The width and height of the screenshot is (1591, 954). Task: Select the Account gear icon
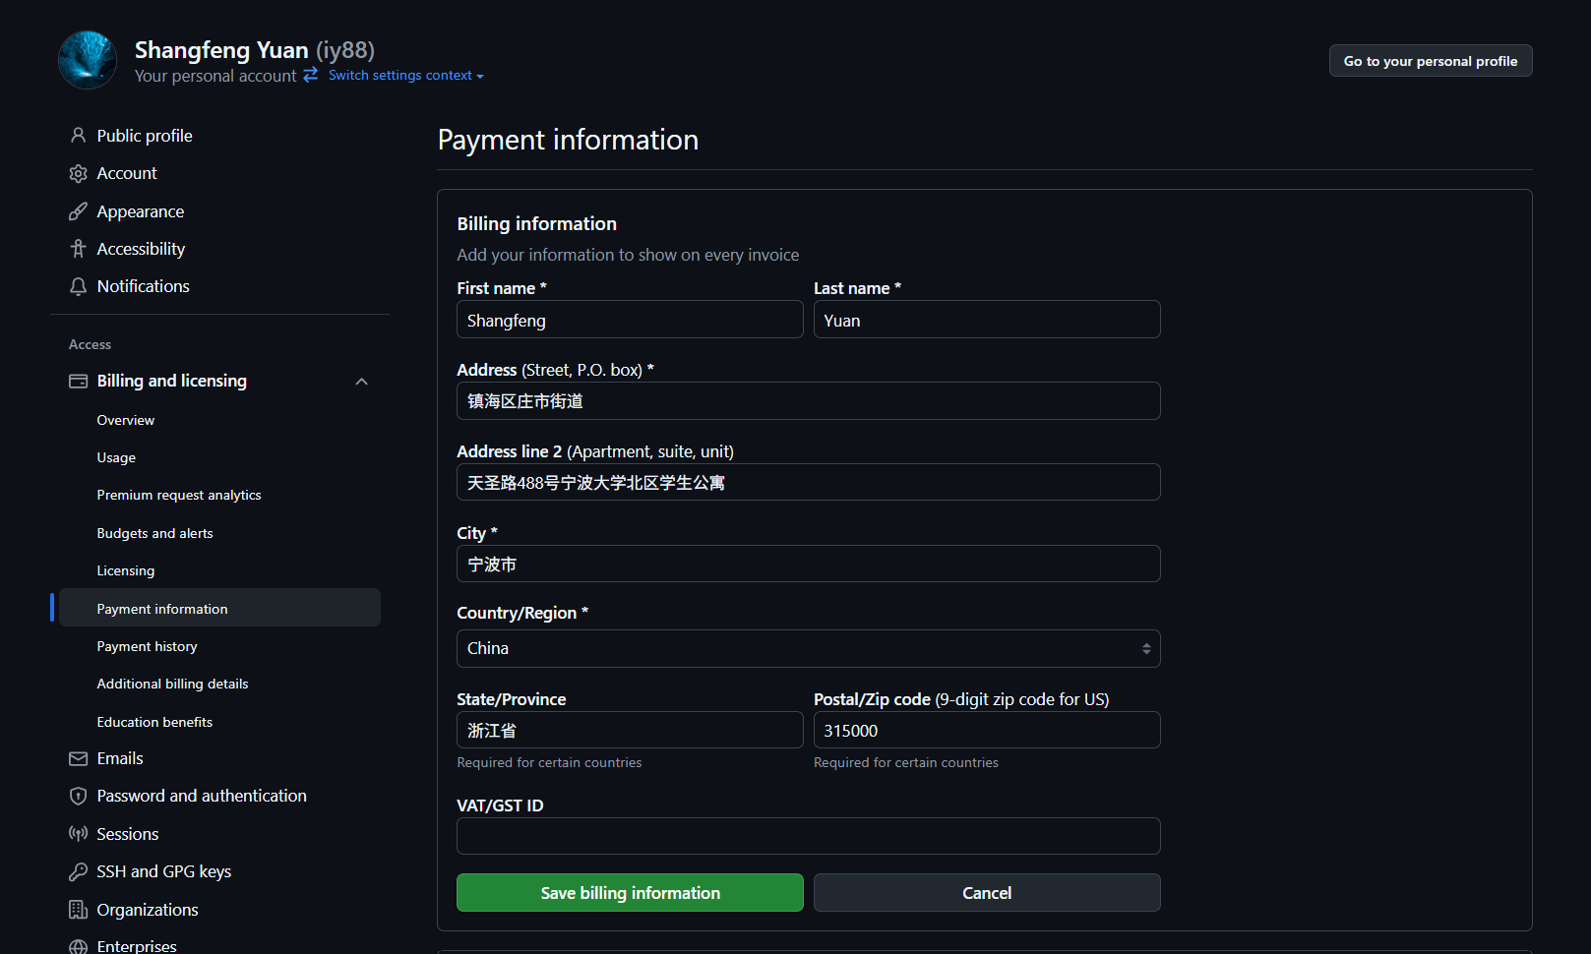pyautogui.click(x=78, y=173)
